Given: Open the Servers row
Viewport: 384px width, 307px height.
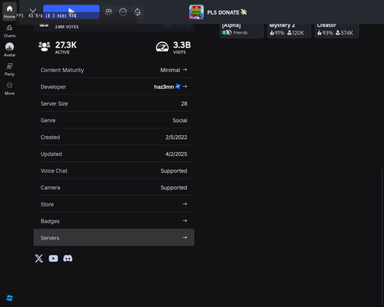Looking at the screenshot, I should coord(114,237).
